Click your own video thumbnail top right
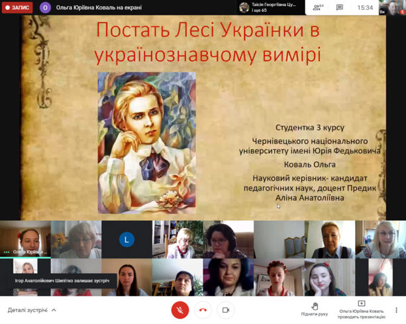Screen dimensions: 406x324 pyautogui.click(x=392, y=7)
